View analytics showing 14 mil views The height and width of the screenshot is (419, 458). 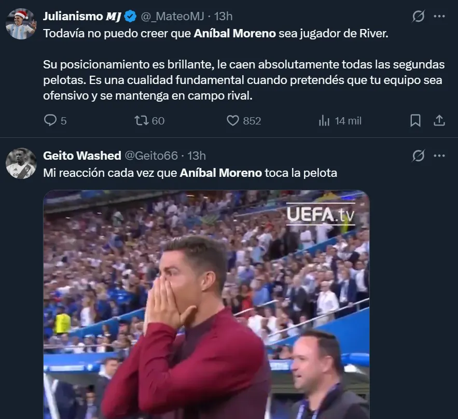click(324, 121)
